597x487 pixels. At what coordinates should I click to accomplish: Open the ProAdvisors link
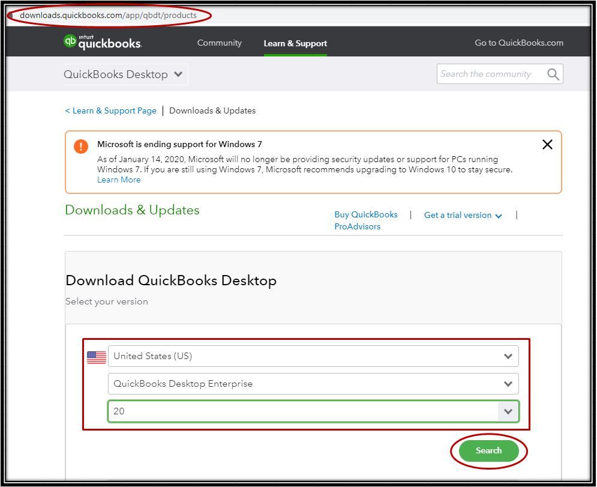[357, 226]
